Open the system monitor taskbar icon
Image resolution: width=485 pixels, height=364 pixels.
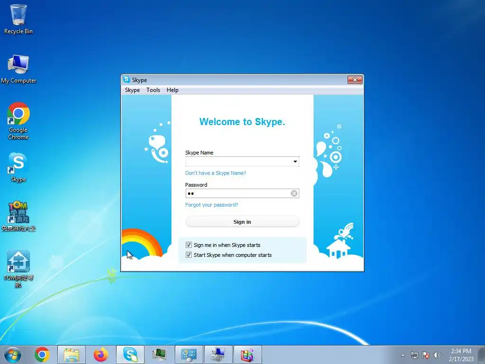pyautogui.click(x=160, y=355)
